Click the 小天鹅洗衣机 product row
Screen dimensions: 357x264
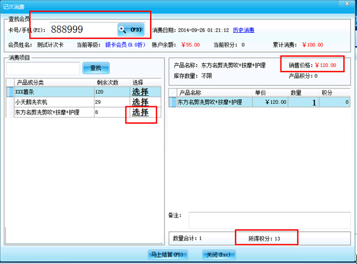pos(84,102)
